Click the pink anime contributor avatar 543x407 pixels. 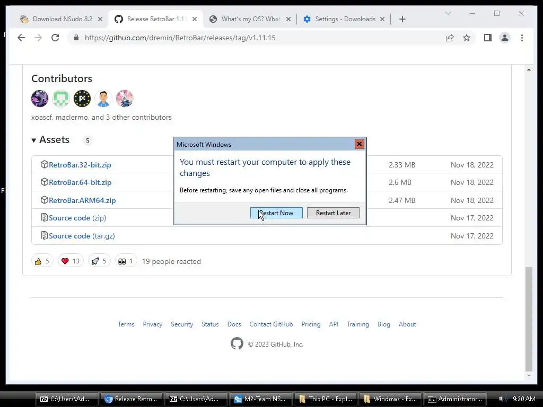(x=124, y=98)
